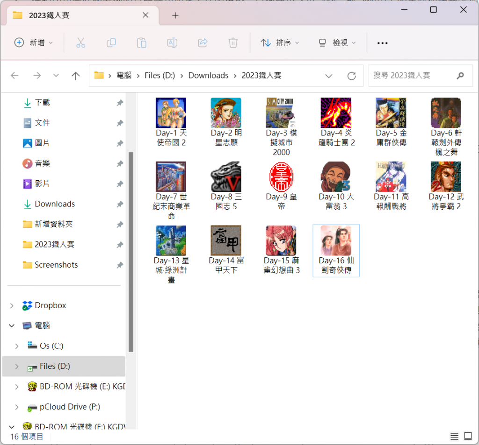
Task: Close the 2023鐵人賽 tab
Action: pos(145,15)
